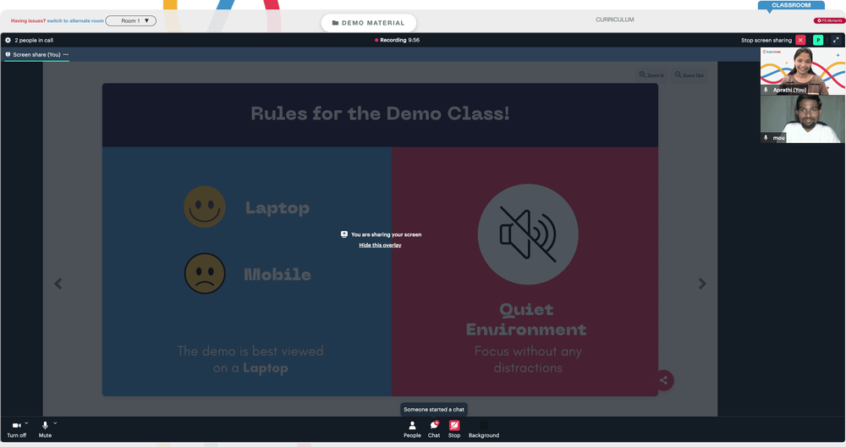Viewport: 846px width, 447px height.
Task: Open call settings gear icon
Action: (x=8, y=40)
